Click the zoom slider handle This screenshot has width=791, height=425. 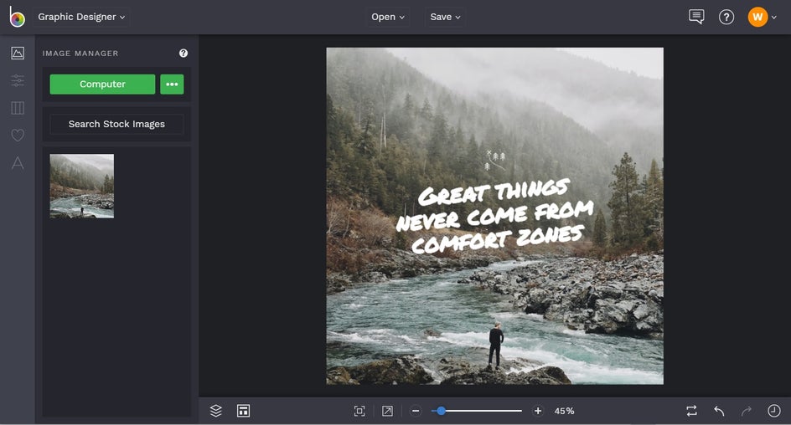442,411
